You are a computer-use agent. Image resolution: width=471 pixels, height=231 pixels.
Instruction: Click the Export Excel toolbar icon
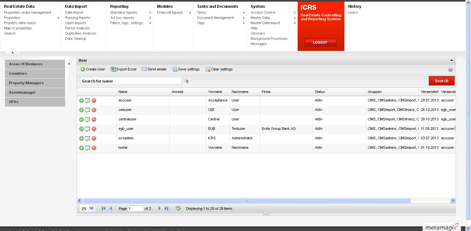point(113,69)
